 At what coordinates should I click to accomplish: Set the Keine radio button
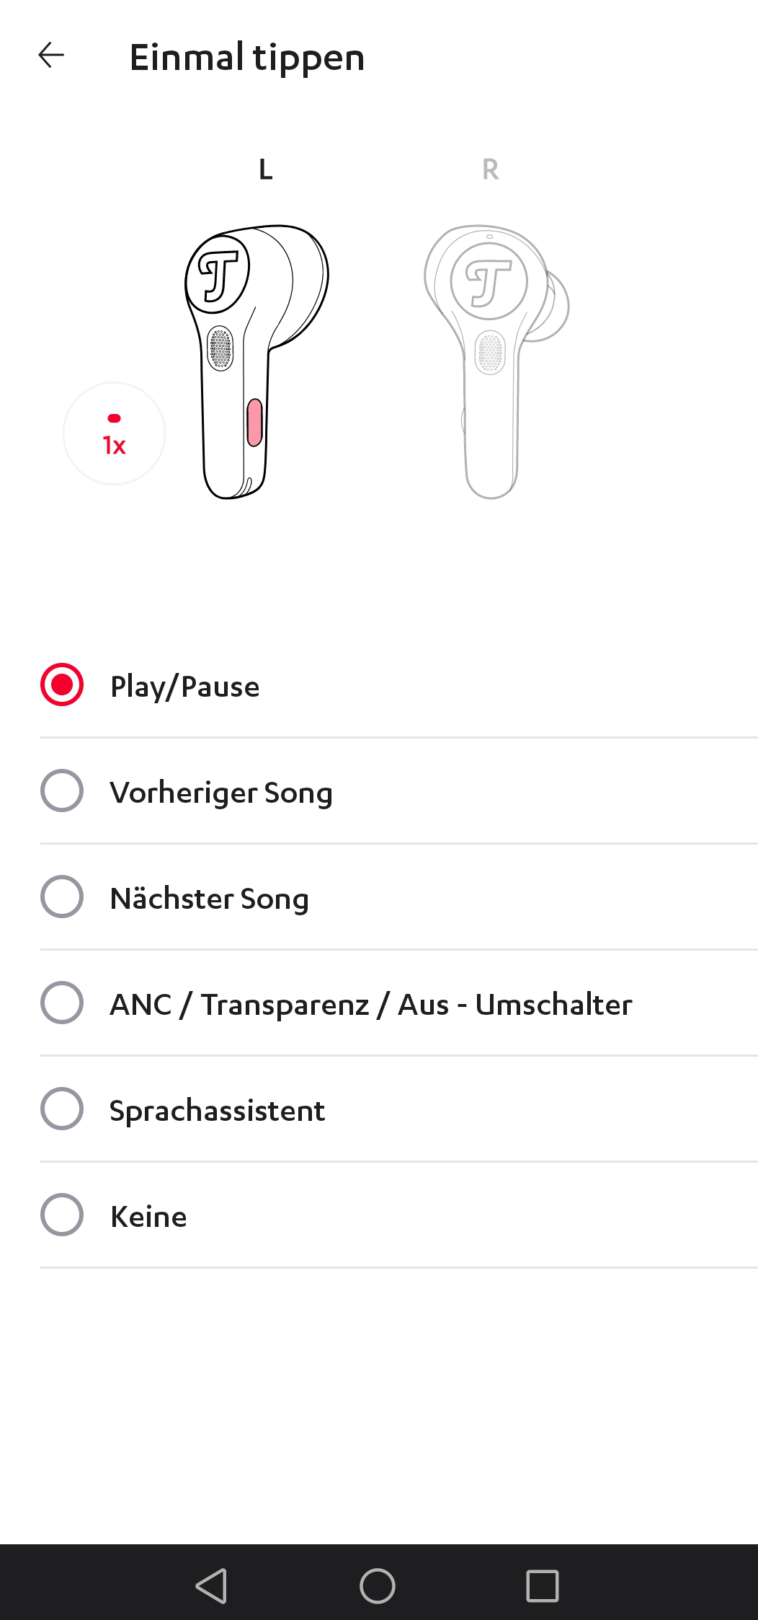[62, 1215]
